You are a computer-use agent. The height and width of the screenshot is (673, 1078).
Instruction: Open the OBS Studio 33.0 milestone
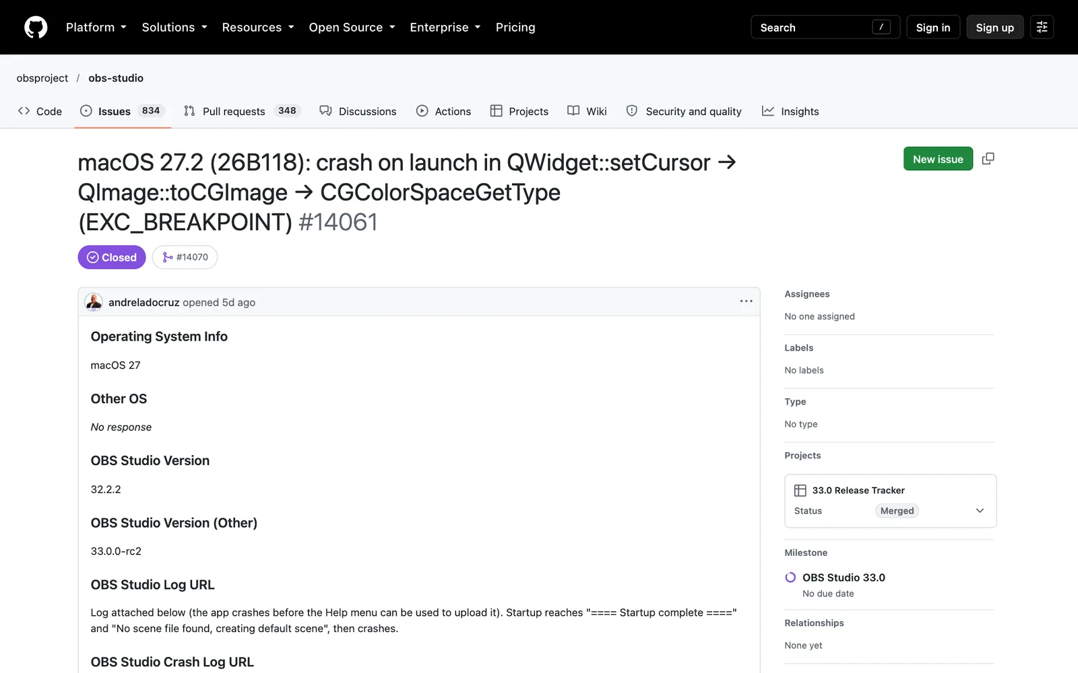pos(844,577)
